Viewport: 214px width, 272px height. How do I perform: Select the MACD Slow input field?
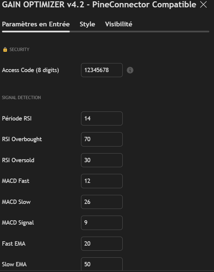point(102,202)
